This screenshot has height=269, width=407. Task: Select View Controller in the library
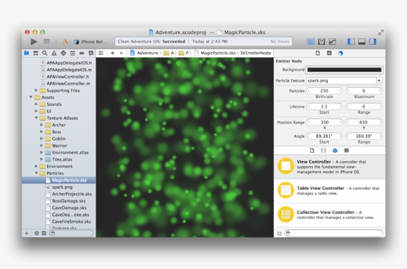click(330, 166)
